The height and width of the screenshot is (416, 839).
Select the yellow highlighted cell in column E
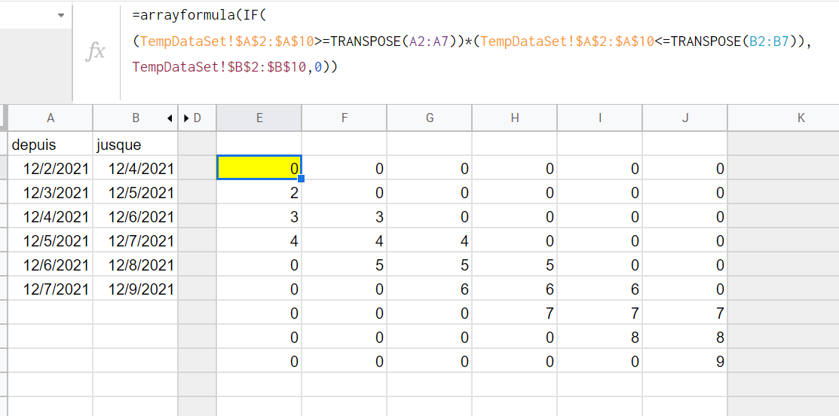click(259, 168)
